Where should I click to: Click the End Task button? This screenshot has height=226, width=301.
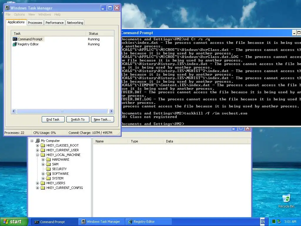[53, 119]
